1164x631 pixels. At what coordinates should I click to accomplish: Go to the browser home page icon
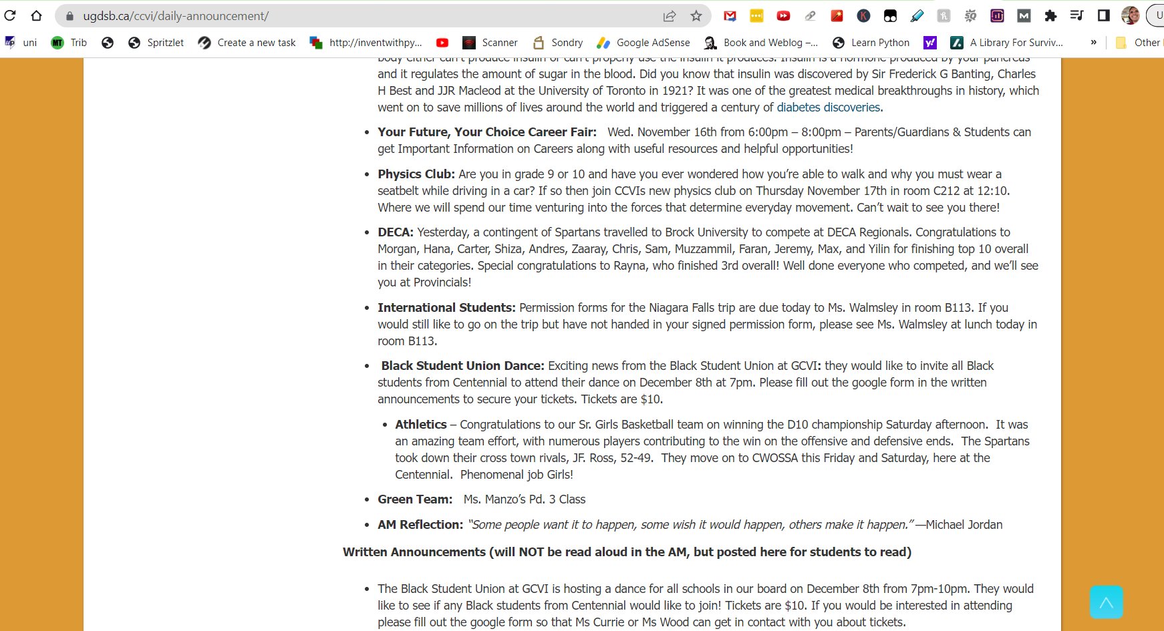point(36,15)
